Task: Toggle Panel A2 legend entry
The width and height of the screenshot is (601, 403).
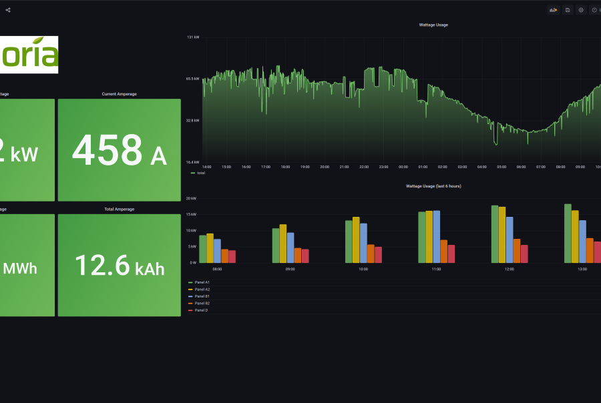Action: point(202,290)
